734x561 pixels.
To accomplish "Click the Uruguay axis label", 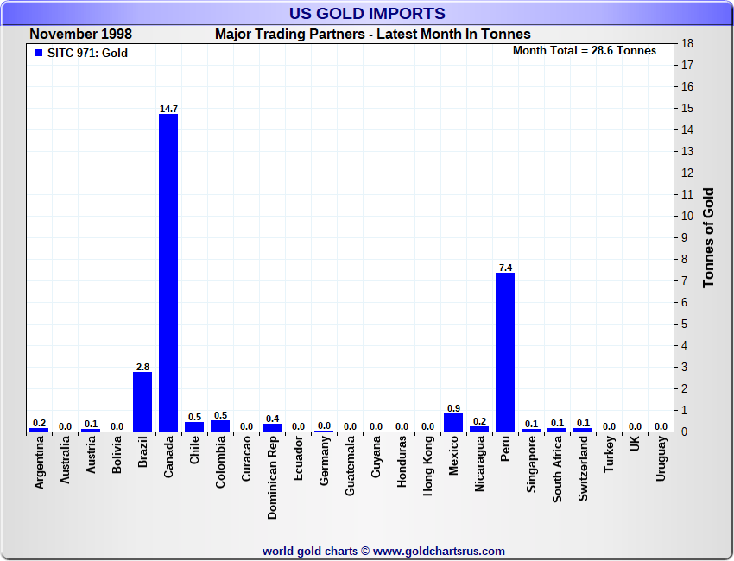I will tap(661, 459).
